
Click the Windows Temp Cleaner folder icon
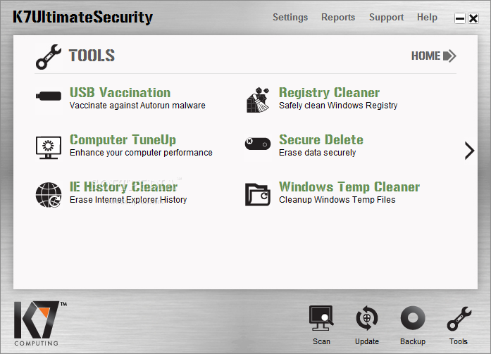click(258, 194)
